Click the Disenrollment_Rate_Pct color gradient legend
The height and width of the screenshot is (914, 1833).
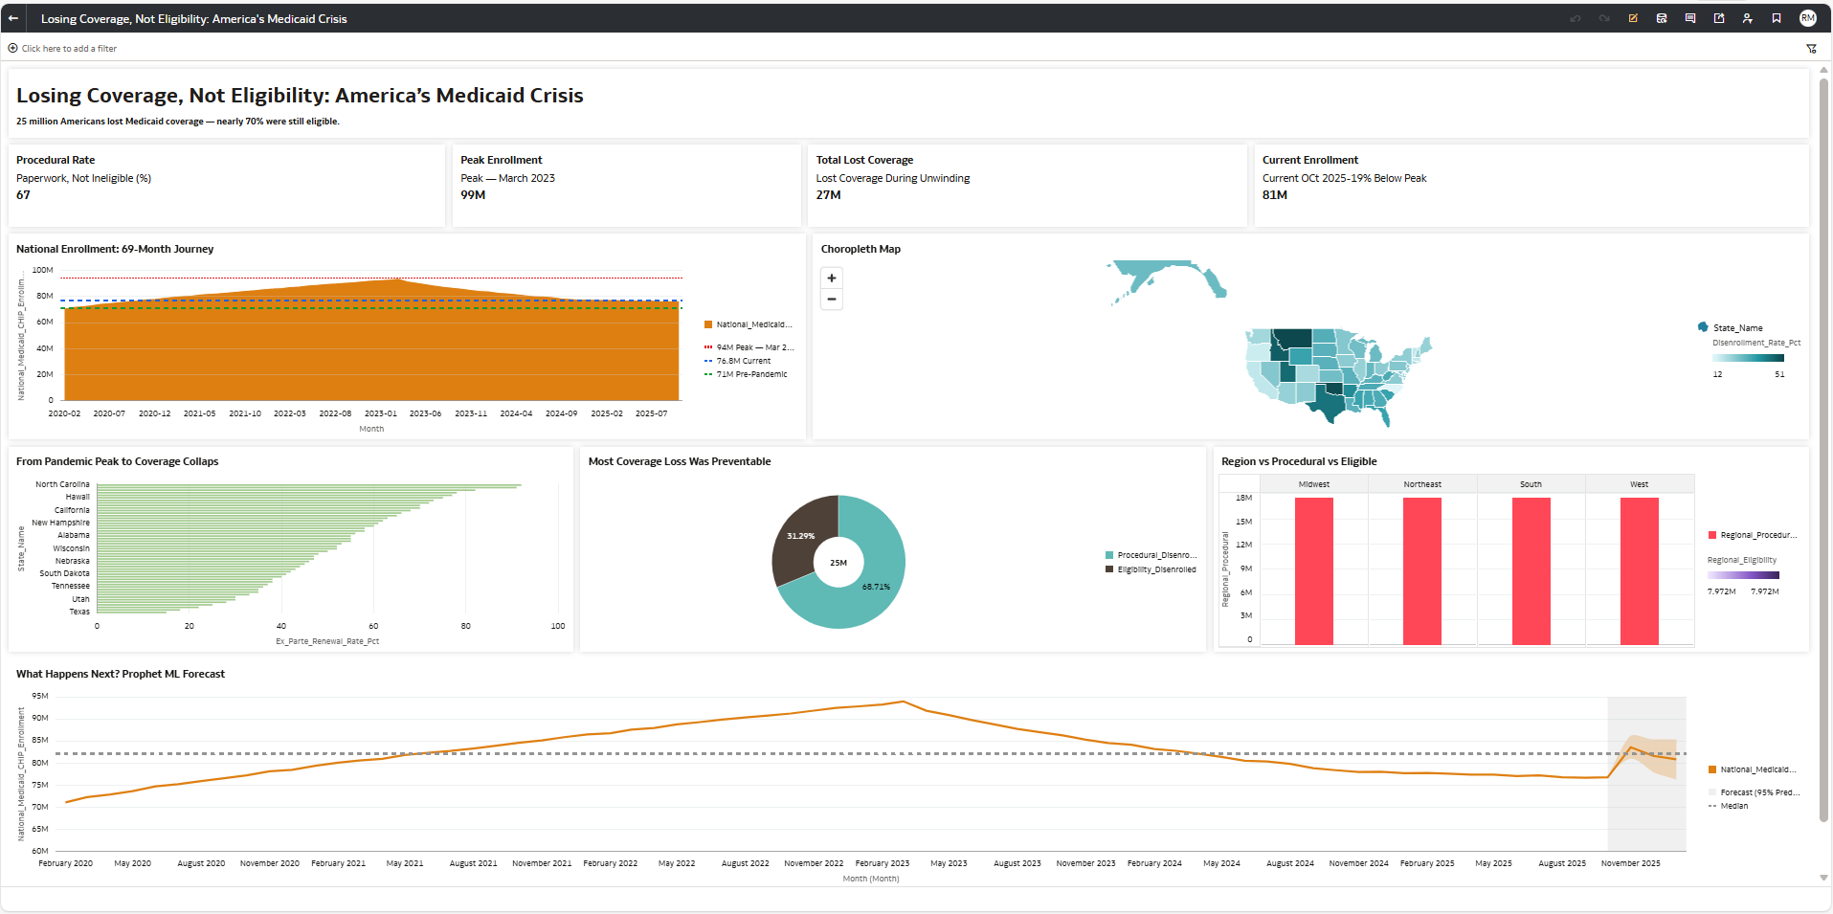(x=1749, y=358)
